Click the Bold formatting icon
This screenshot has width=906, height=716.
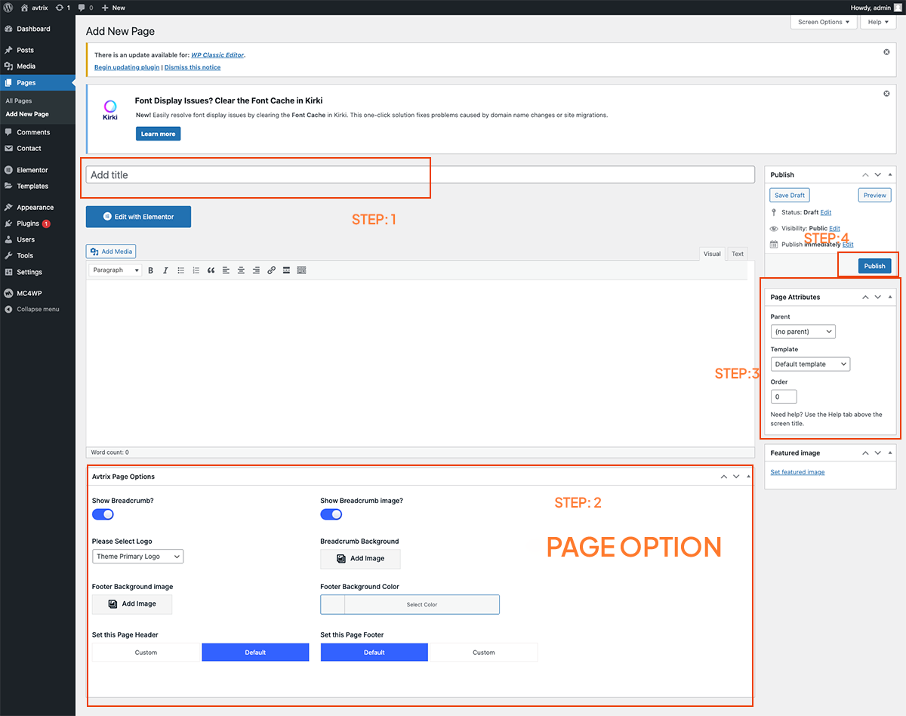tap(150, 270)
